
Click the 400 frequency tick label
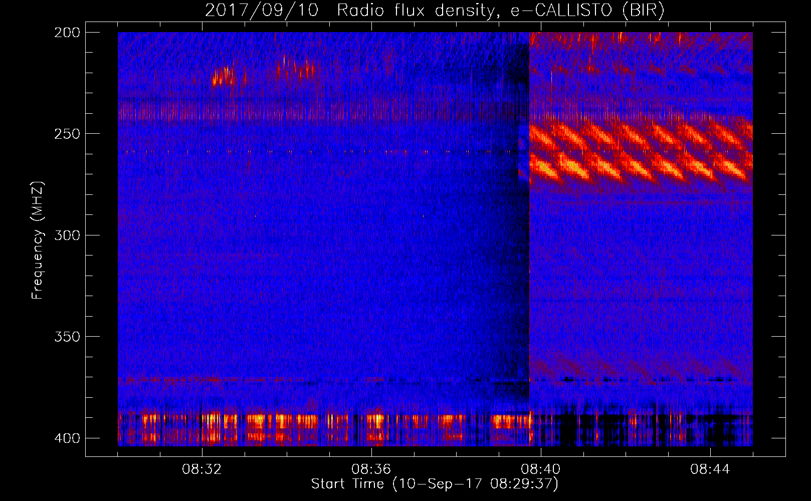pos(67,438)
